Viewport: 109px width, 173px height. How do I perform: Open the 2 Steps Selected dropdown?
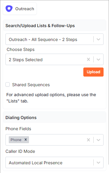(54, 59)
